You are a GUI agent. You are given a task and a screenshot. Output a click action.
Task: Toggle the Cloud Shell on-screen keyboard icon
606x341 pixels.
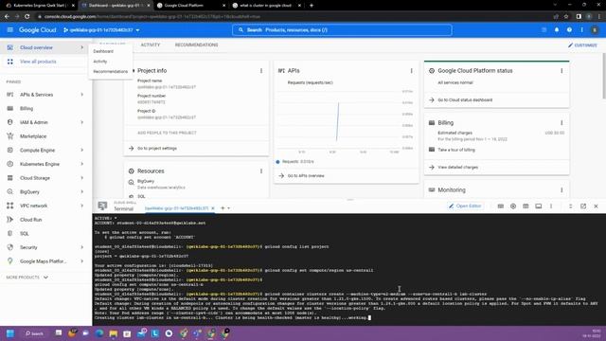501,206
